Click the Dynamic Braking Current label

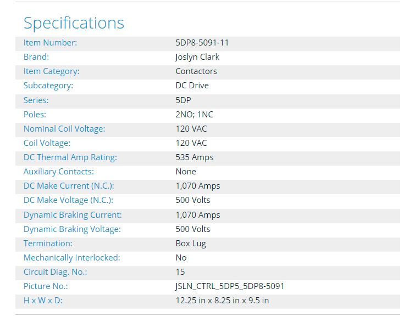[73, 215]
